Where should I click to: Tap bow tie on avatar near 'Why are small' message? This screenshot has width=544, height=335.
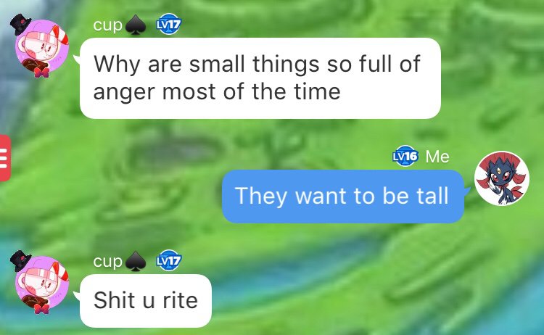click(x=41, y=73)
